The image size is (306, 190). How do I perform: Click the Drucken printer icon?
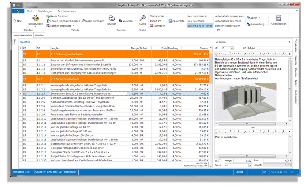click(112, 18)
